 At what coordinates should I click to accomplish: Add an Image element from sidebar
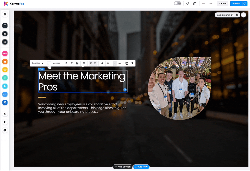5,34
